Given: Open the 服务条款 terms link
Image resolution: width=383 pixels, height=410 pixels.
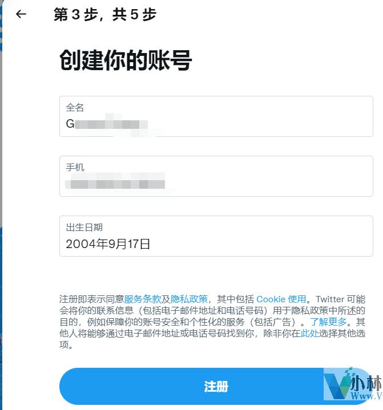Looking at the screenshot, I should tap(143, 299).
